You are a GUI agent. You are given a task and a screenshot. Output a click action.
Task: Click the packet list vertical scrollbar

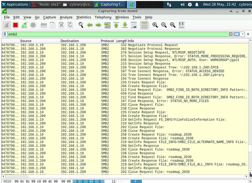click(x=251, y=110)
